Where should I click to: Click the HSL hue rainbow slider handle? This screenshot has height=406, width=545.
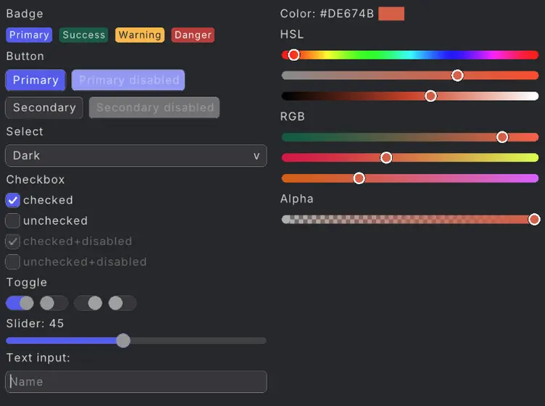pos(294,55)
